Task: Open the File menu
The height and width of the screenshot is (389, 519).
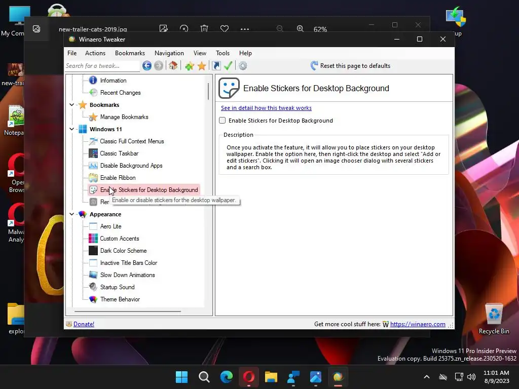Action: [72, 53]
